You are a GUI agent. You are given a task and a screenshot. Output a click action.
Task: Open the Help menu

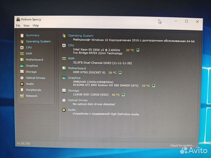click(36, 25)
